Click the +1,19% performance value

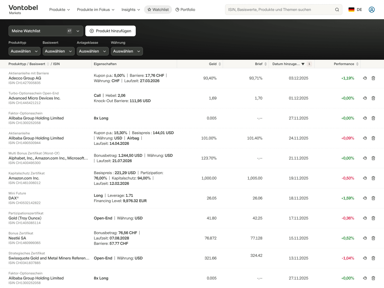348,78
